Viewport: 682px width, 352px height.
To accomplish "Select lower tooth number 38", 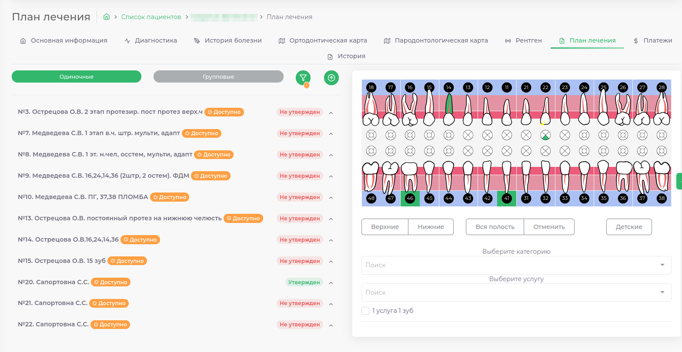I will point(662,198).
